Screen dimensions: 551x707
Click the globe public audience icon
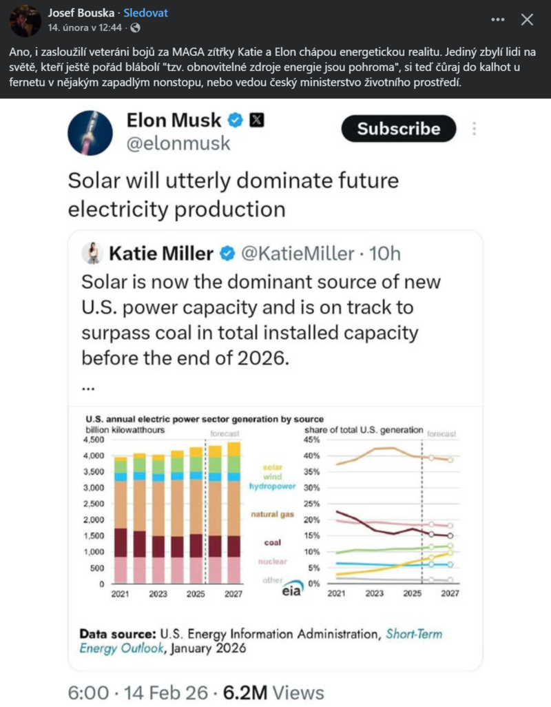click(135, 28)
